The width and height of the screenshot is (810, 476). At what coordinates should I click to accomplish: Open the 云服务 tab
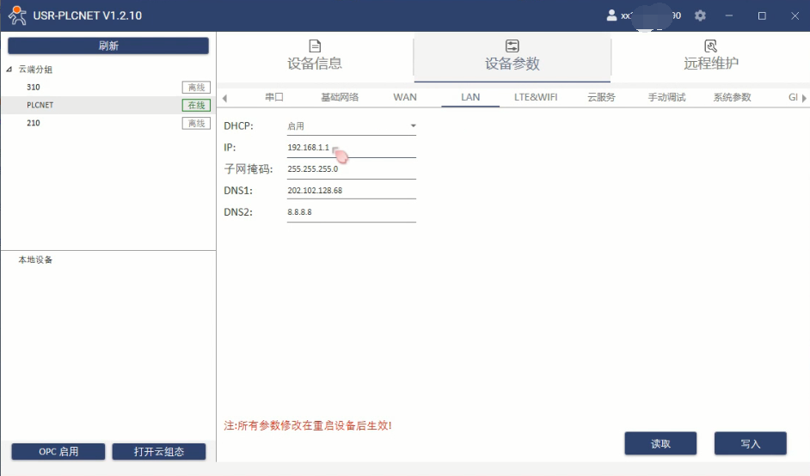coord(601,97)
